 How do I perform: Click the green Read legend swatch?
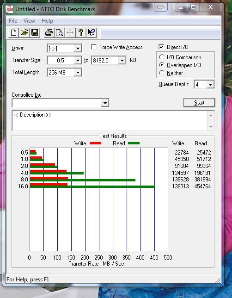(x=134, y=143)
